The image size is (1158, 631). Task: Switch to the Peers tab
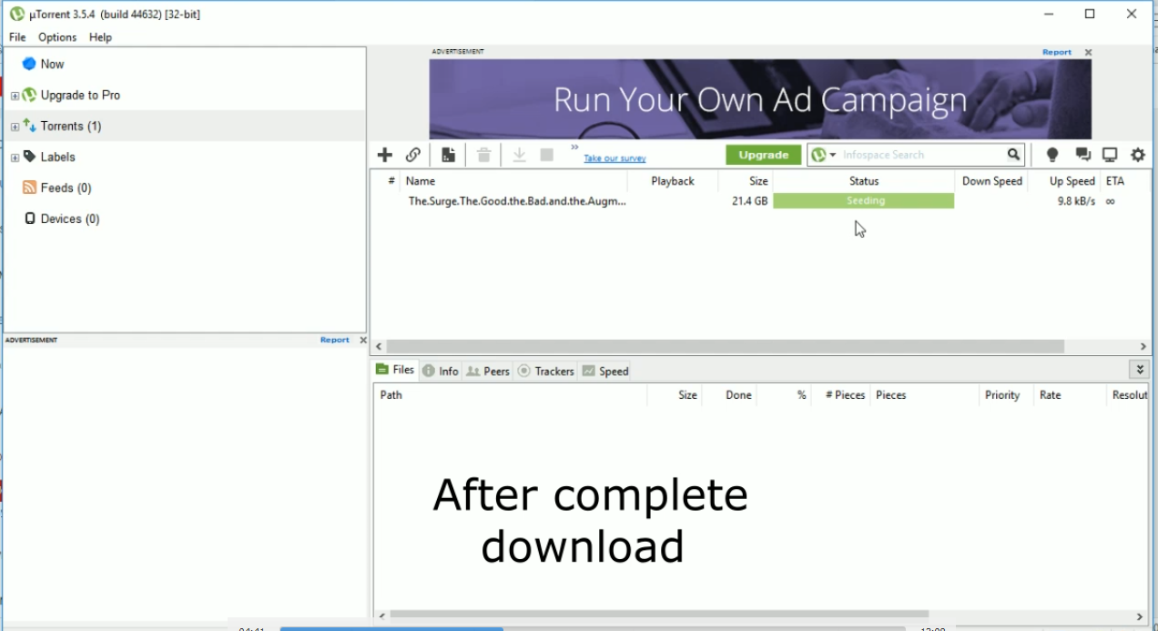click(x=488, y=371)
